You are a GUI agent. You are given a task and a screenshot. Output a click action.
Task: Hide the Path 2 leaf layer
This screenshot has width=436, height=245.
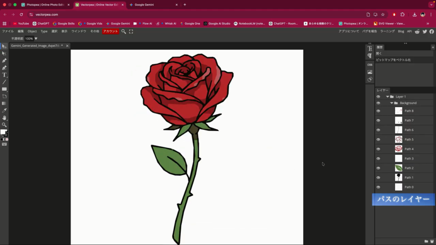378,168
